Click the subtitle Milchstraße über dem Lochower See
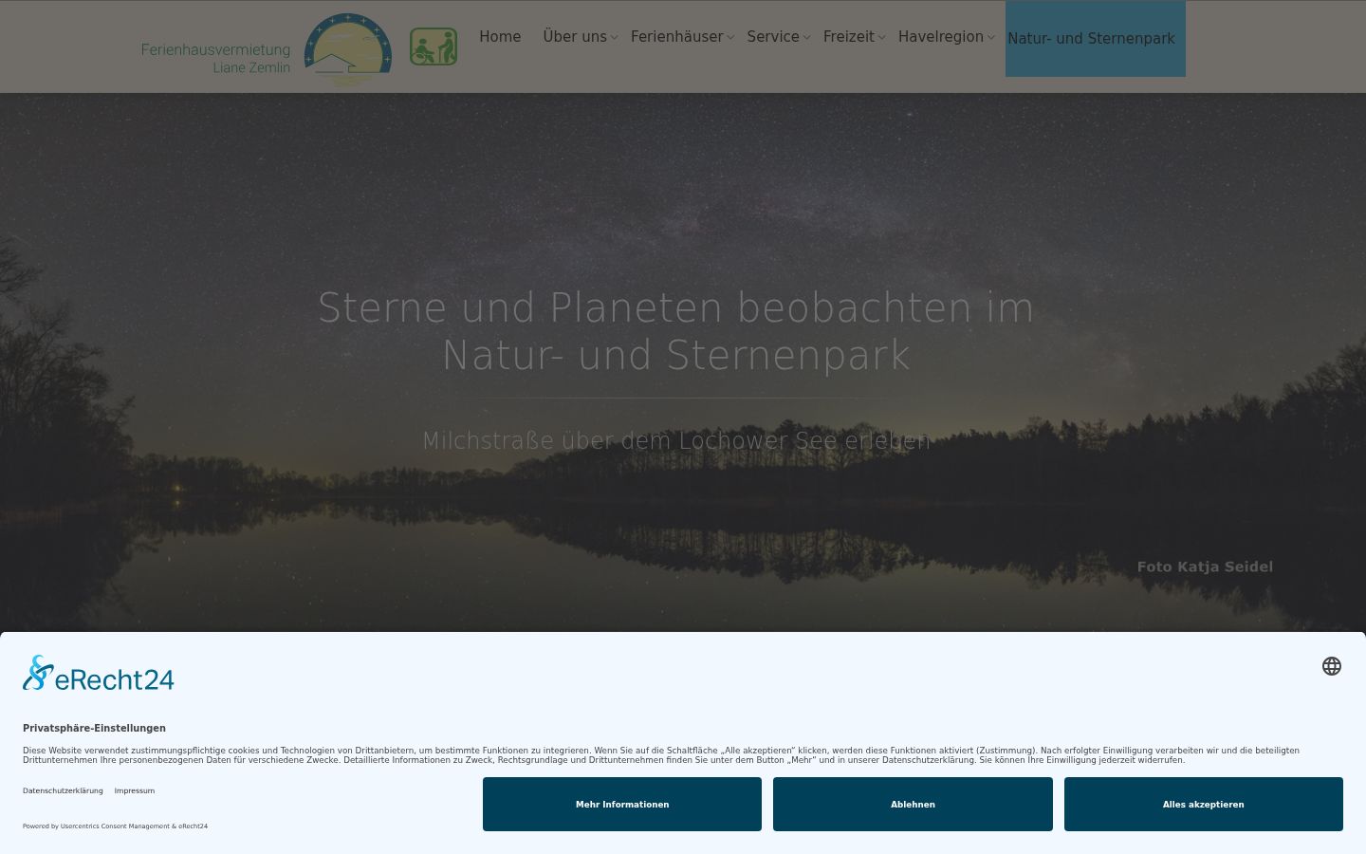 tap(676, 440)
